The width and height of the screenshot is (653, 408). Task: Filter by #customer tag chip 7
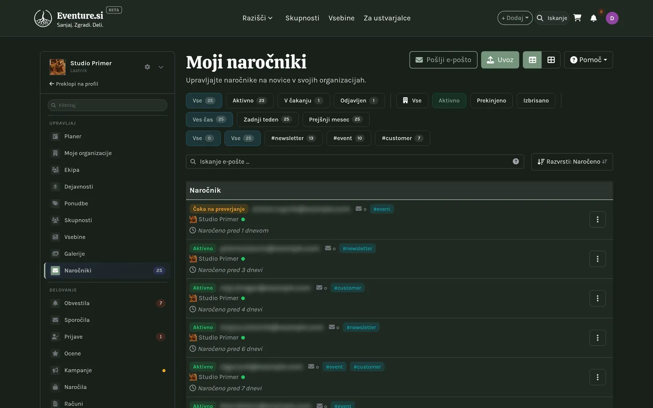click(402, 138)
